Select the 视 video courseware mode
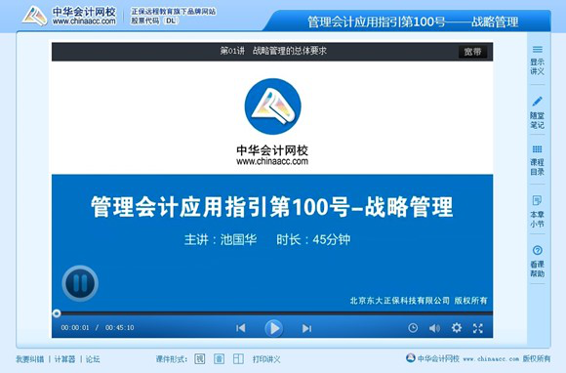This screenshot has height=373, width=566. [x=200, y=359]
